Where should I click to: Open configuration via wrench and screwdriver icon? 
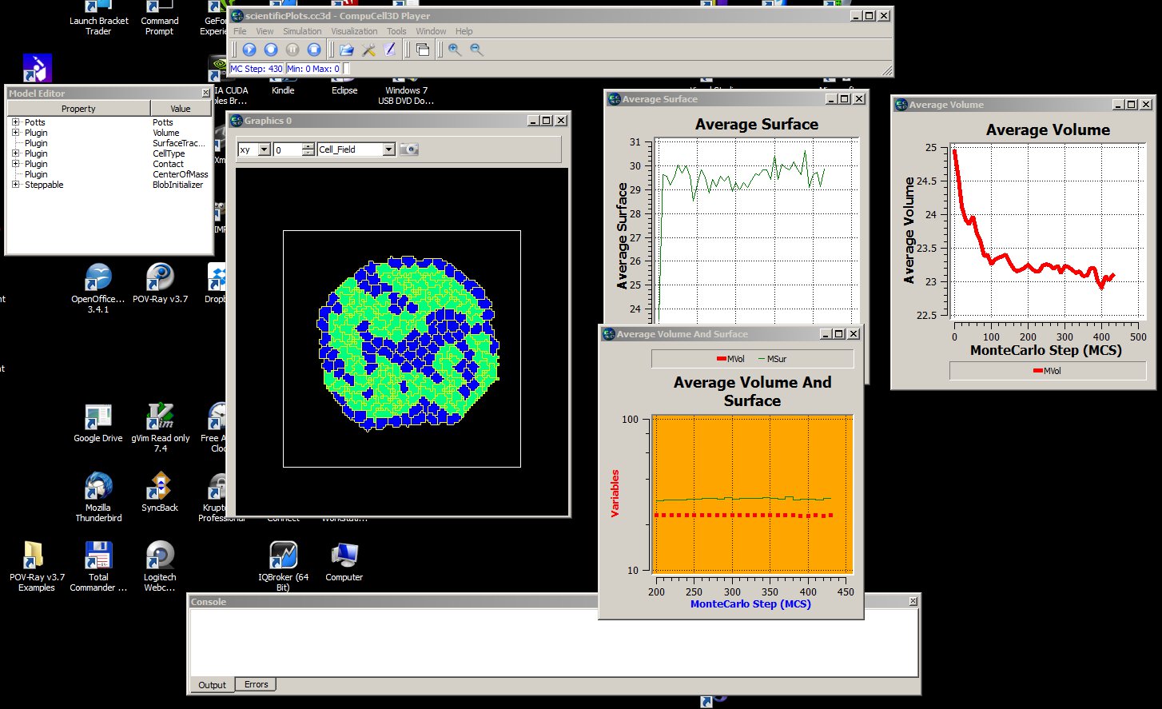[368, 50]
